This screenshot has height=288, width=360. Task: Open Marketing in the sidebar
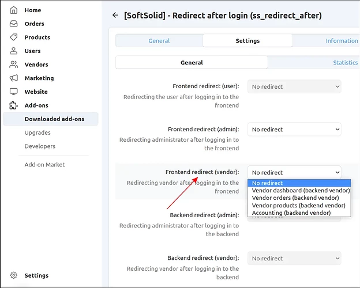[x=39, y=78]
